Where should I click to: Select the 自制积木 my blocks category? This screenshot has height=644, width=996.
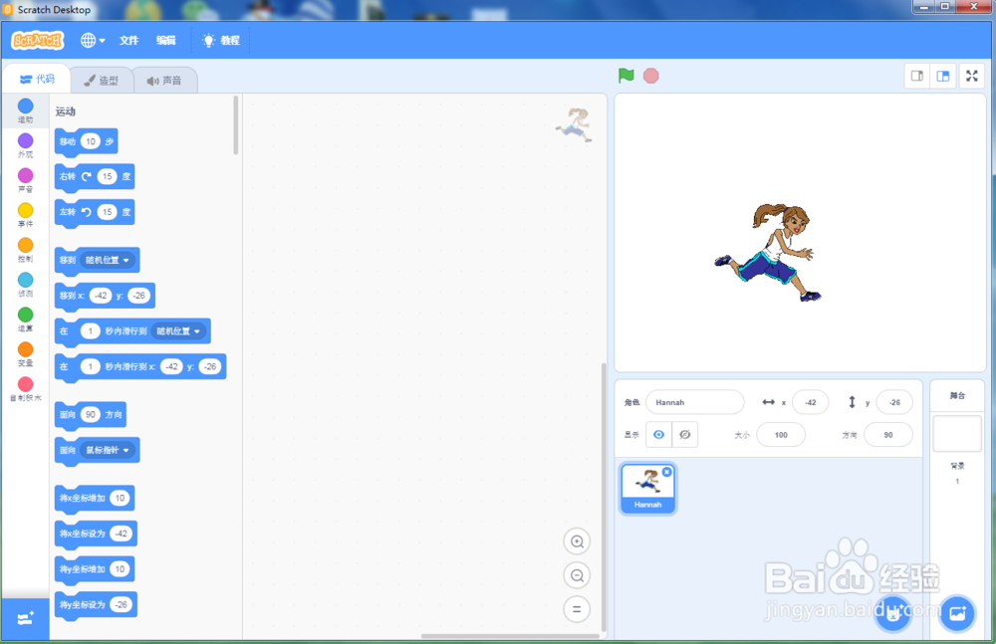coord(26,389)
